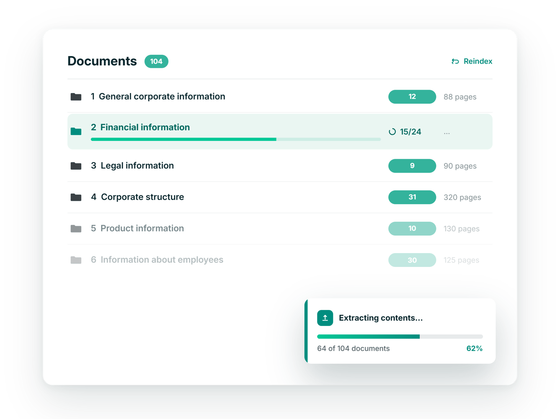Viewport: 560px width, 419px height.
Task: Click the Financial information progress bar
Action: (x=236, y=139)
